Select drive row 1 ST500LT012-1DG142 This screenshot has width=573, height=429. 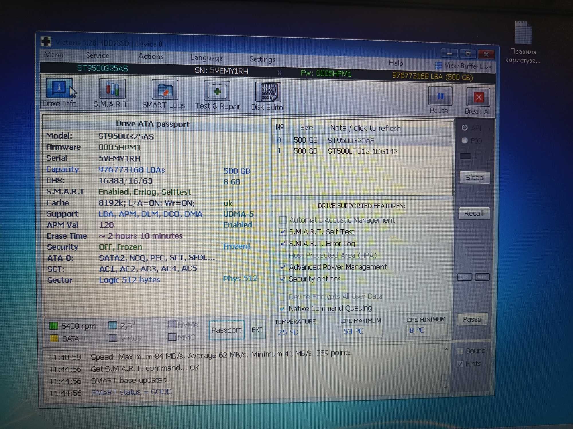click(x=362, y=151)
